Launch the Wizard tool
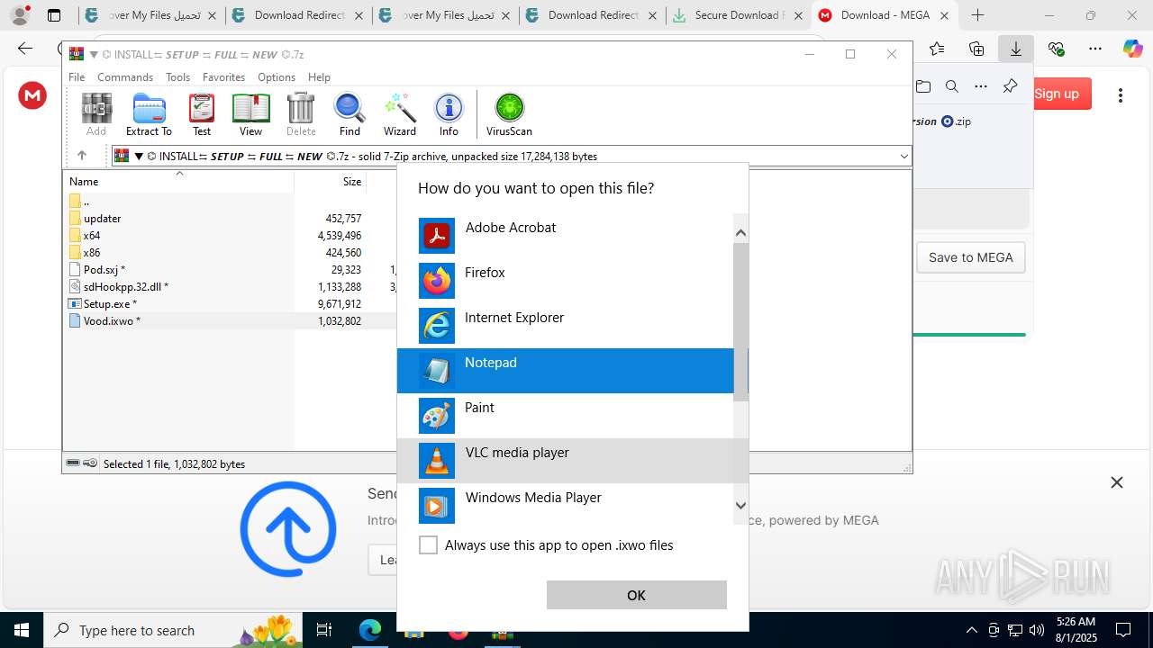 point(399,114)
